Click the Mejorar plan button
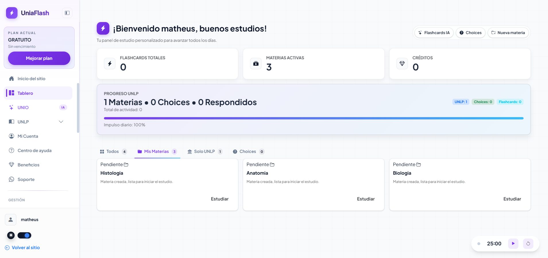 pyautogui.click(x=39, y=58)
